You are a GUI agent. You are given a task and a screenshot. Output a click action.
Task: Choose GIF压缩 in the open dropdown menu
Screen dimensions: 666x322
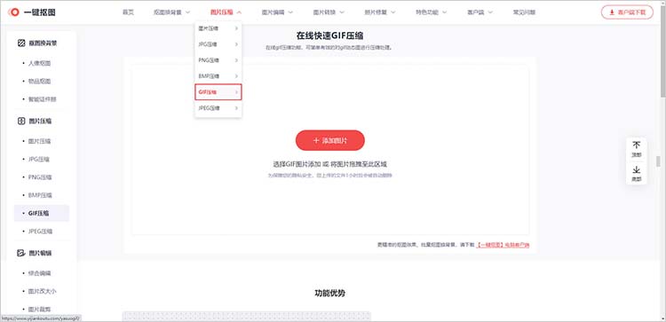[218, 92]
